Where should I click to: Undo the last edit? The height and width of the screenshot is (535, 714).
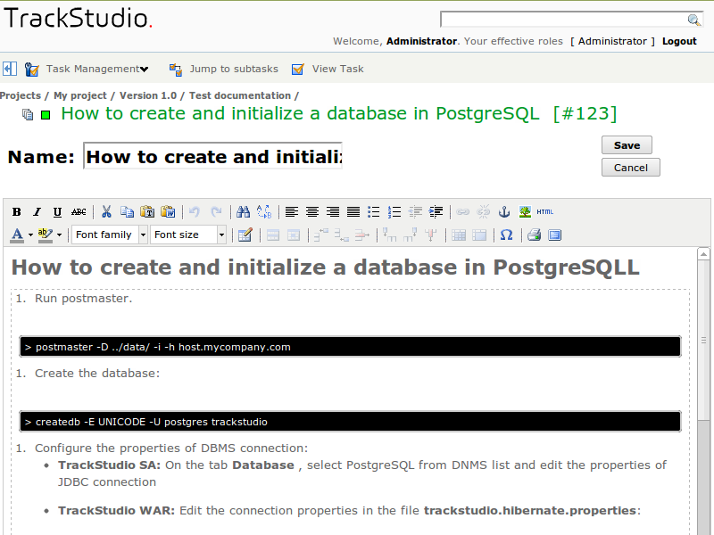point(195,211)
